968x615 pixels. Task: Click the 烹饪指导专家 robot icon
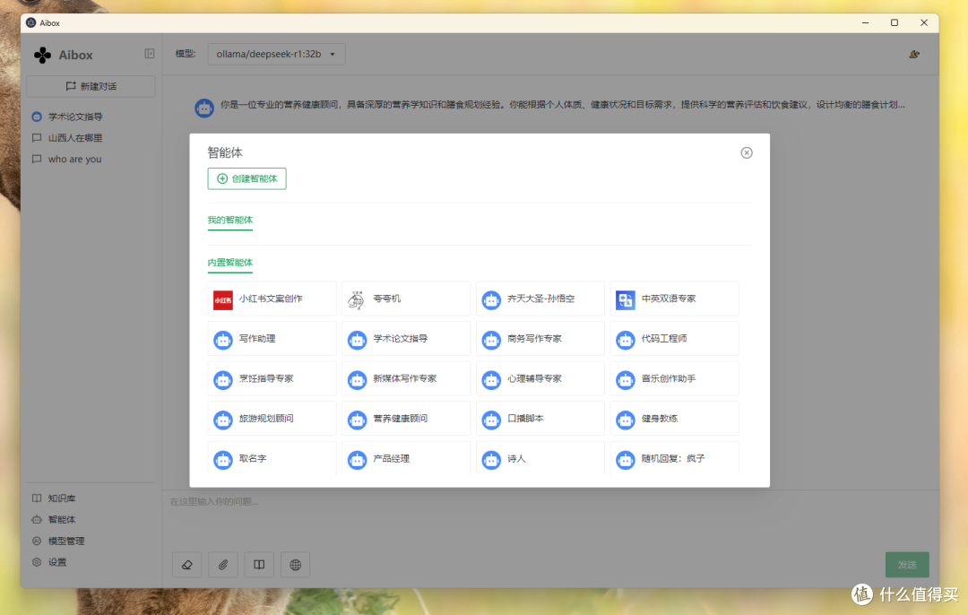pos(223,380)
